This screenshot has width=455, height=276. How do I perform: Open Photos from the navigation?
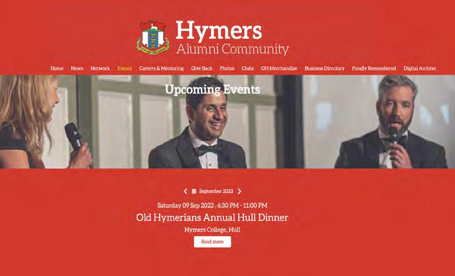227,69
